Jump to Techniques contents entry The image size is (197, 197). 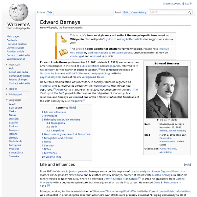click(49, 116)
